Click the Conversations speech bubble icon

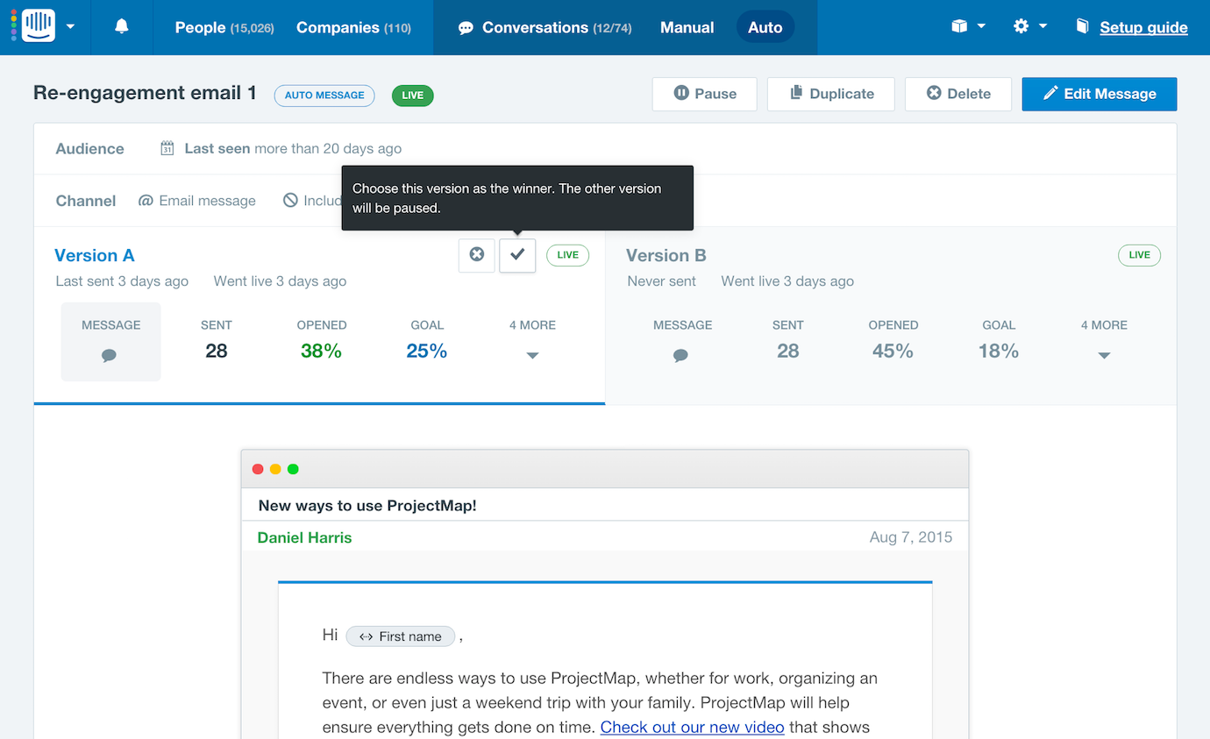[466, 28]
